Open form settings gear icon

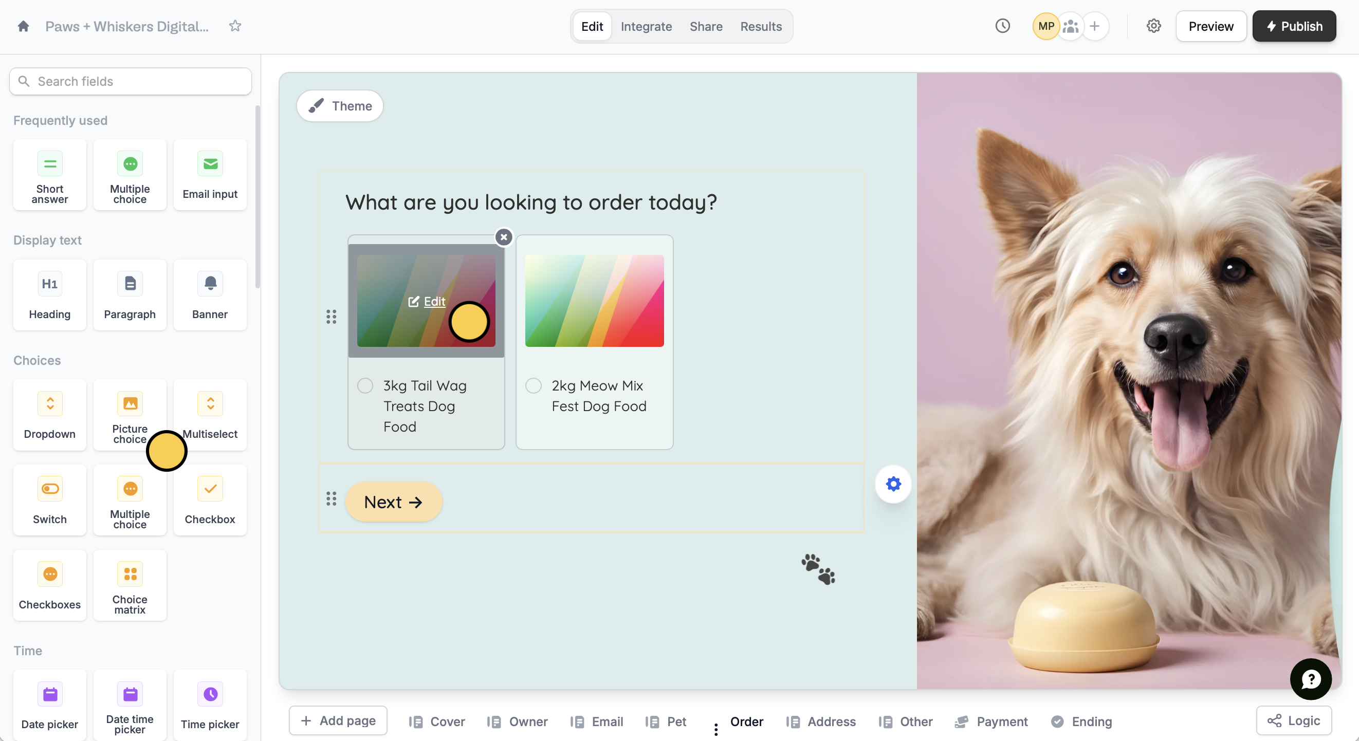[x=1153, y=26]
